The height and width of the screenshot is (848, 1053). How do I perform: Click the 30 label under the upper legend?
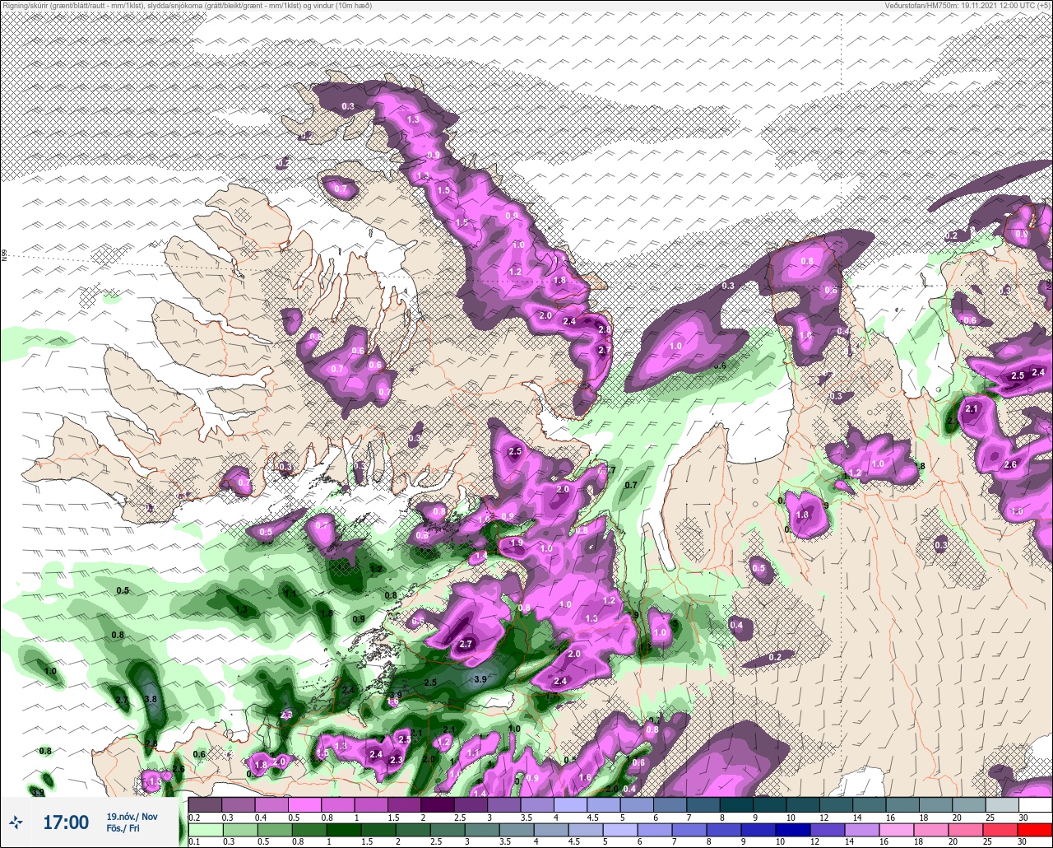click(x=1023, y=818)
